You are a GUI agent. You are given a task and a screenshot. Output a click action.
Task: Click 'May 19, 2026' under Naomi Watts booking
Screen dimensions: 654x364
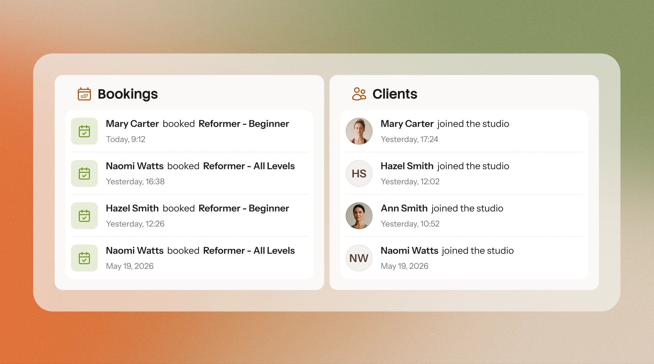tap(129, 266)
